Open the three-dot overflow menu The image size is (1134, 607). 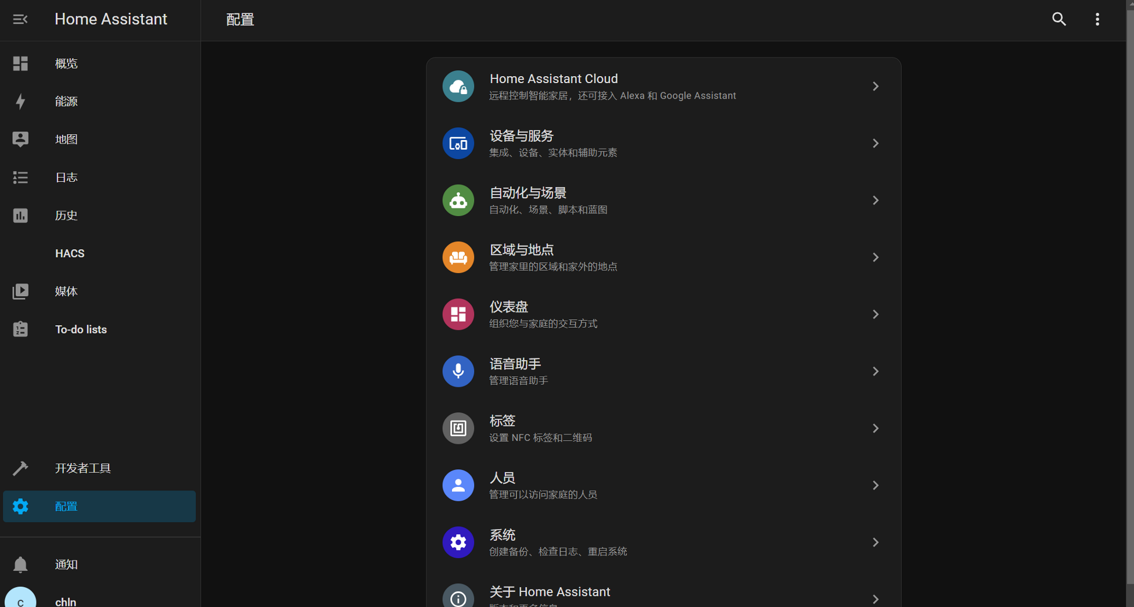point(1097,19)
